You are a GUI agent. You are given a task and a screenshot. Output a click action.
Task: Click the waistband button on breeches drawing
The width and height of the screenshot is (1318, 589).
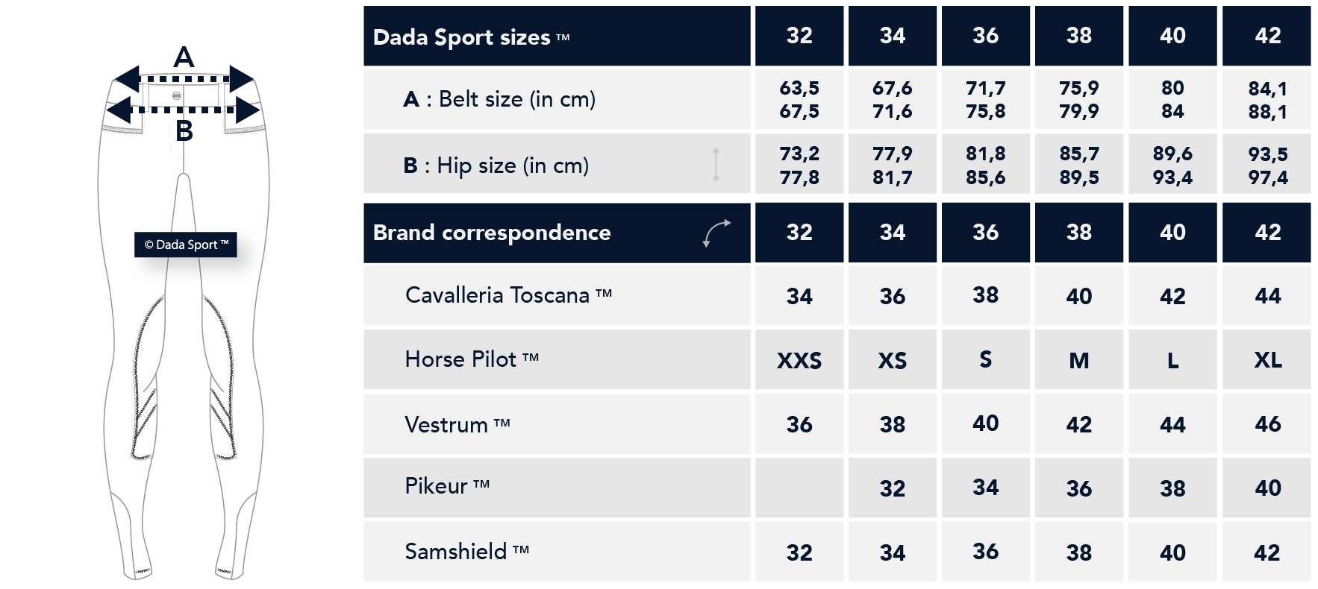pyautogui.click(x=176, y=95)
